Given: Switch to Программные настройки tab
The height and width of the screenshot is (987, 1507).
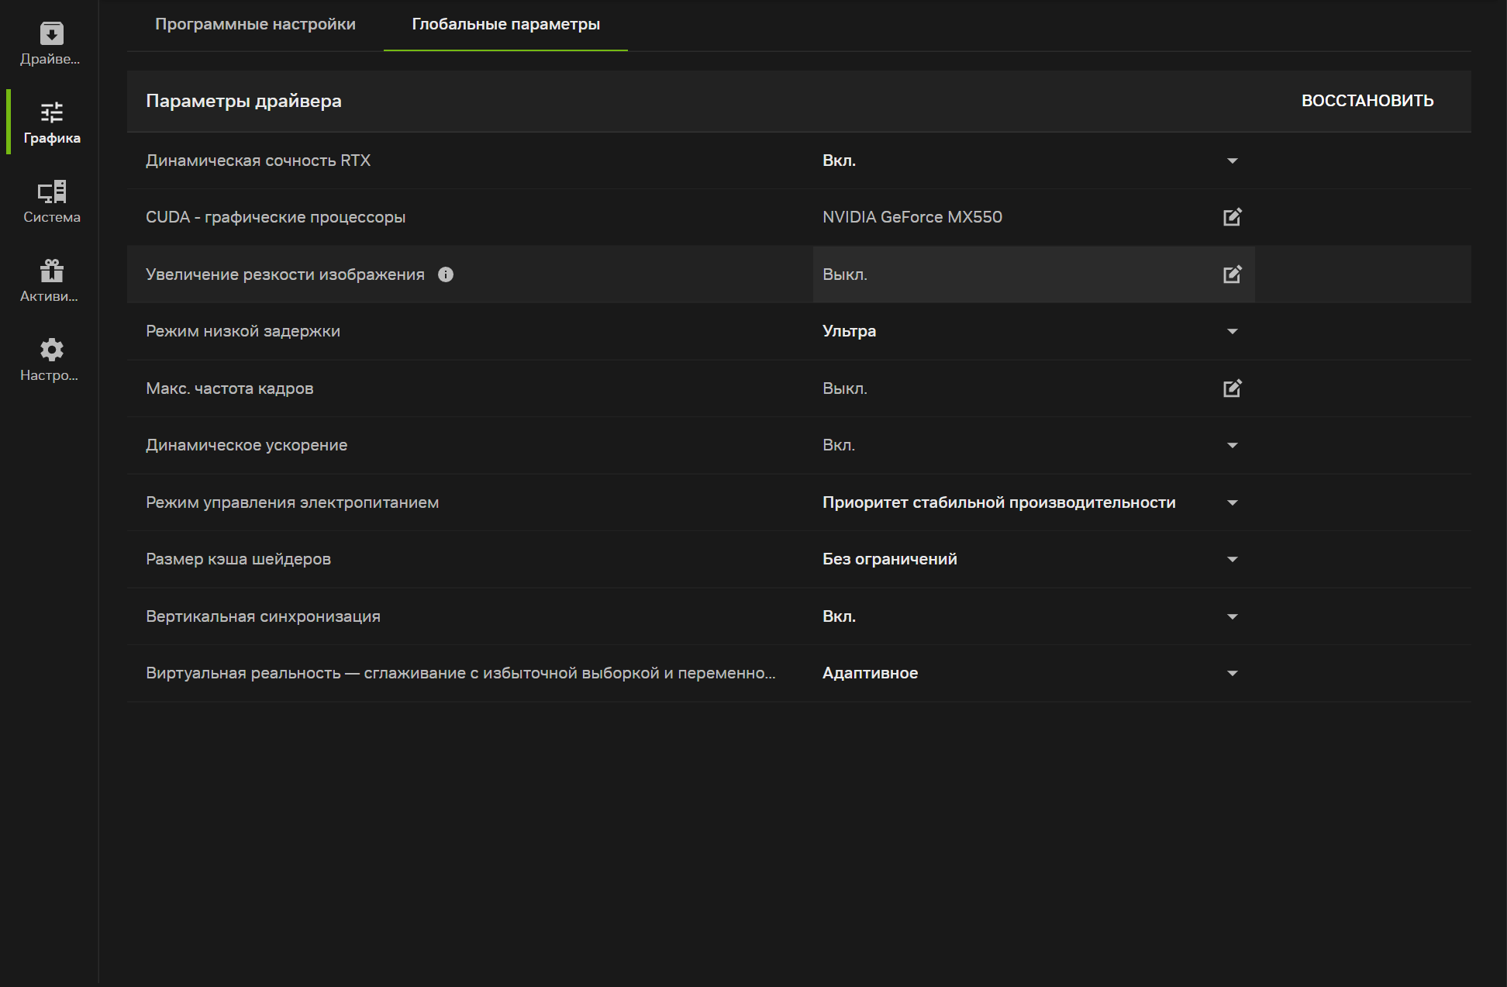Looking at the screenshot, I should [255, 24].
